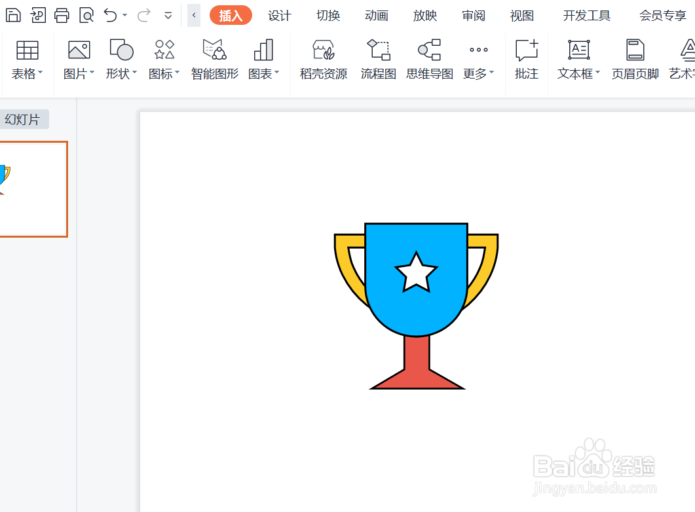Open the 动画 tab
The image size is (695, 512).
[x=376, y=16]
